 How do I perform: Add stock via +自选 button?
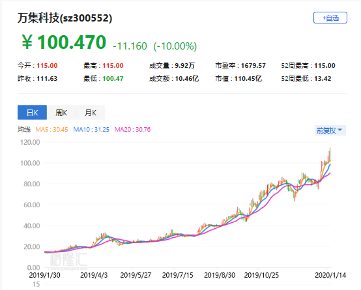[330, 18]
